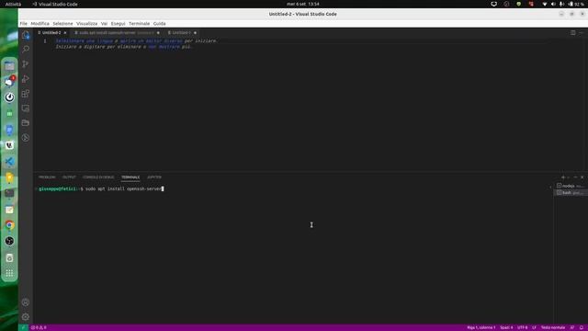Viewport: 588px width, 331px height.
Task: Open Files app in Ubuntu dock
Action: click(9, 66)
